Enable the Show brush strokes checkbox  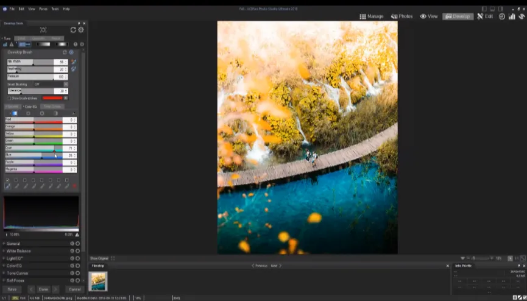pos(10,98)
